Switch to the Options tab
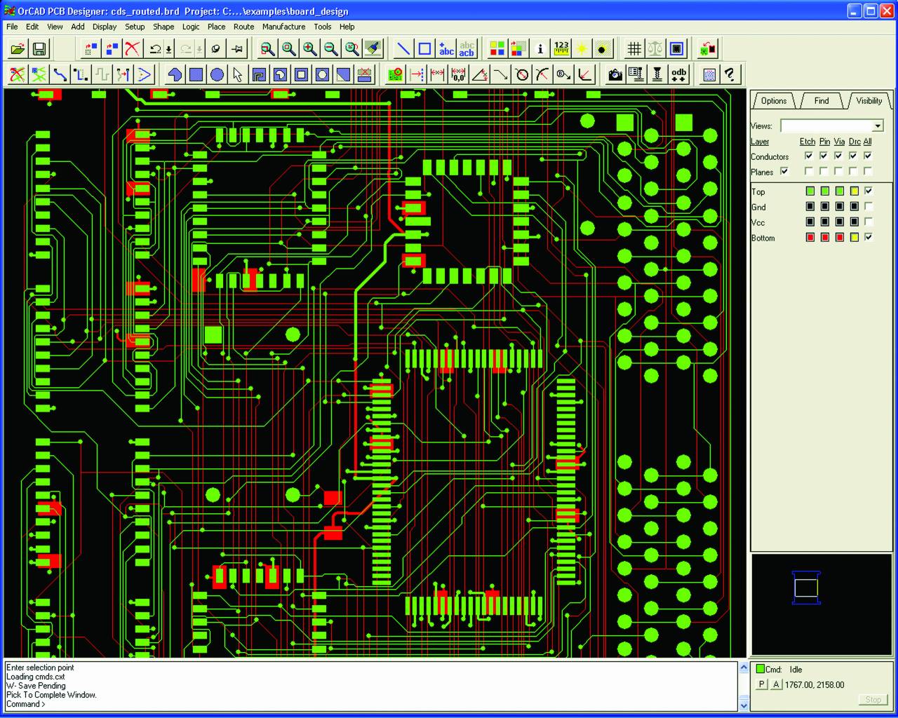Image resolution: width=898 pixels, height=718 pixels. 774,101
